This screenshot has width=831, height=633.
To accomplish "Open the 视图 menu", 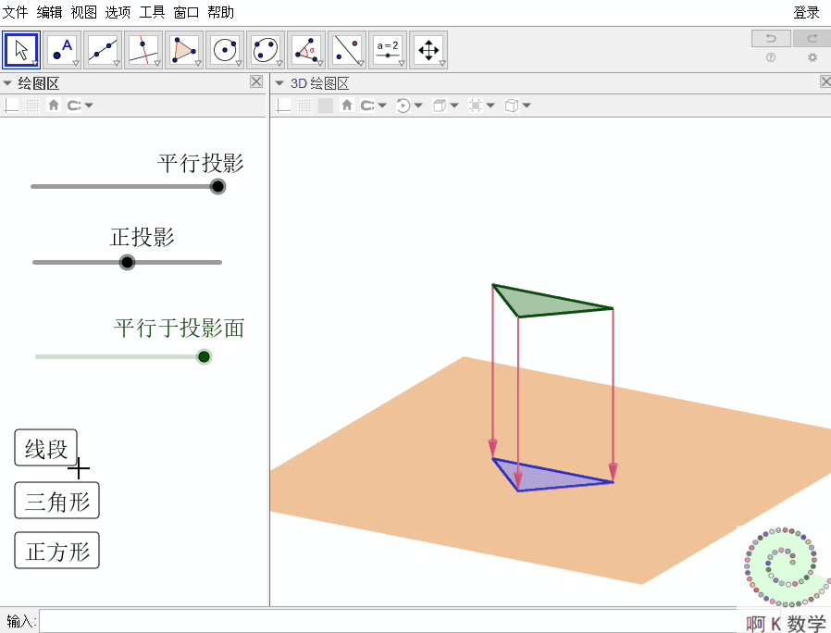I will [x=83, y=12].
